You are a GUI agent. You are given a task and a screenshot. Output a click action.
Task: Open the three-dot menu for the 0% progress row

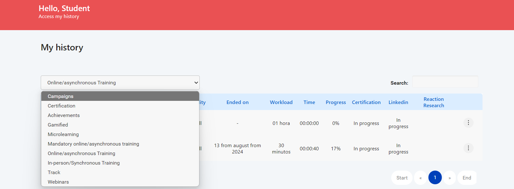[x=468, y=123]
